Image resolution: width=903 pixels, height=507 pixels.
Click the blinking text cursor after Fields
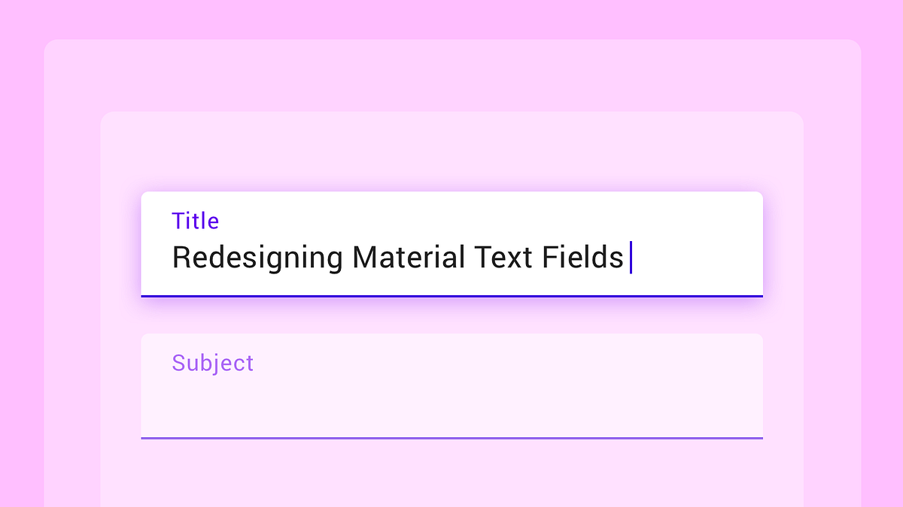pos(631,257)
